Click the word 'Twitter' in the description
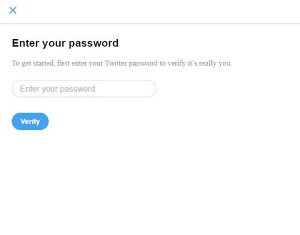This screenshot has width=300, height=235. coord(116,63)
